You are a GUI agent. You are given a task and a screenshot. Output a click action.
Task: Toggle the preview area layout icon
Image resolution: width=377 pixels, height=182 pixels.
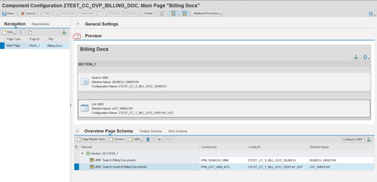pos(184,13)
